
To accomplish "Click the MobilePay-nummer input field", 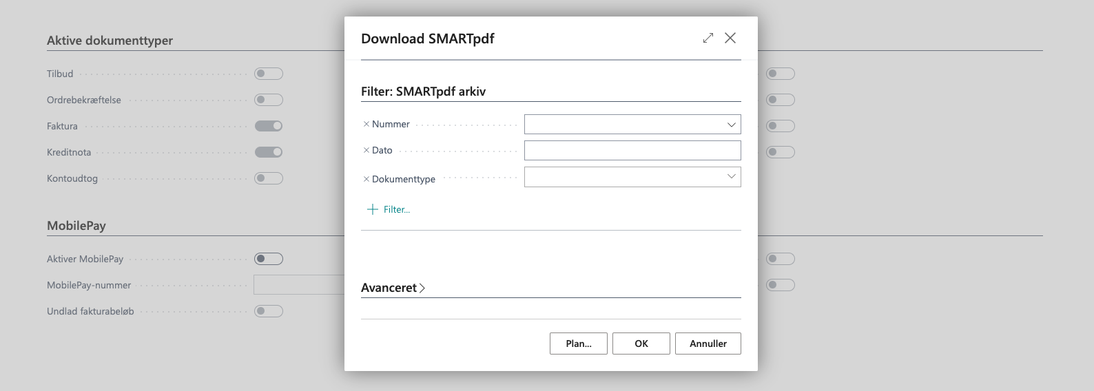I will tap(299, 285).
